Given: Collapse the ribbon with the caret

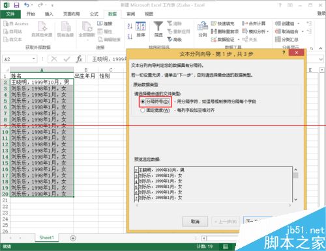Looking at the screenshot, I should click(321, 48).
